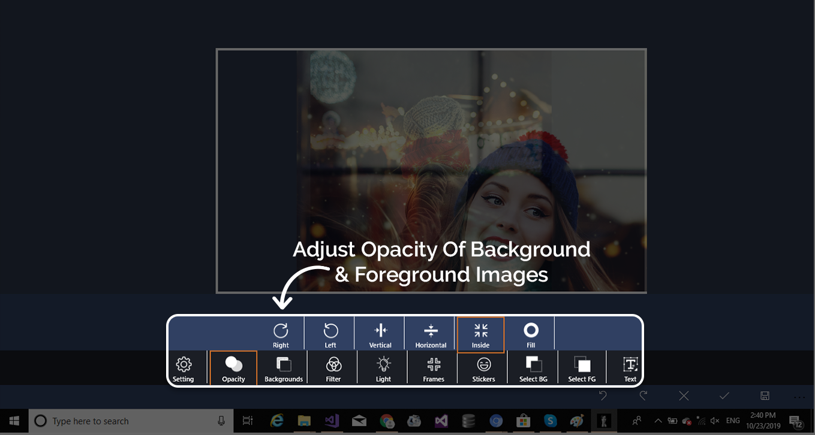Switch ENG input language indicator

pos(733,421)
